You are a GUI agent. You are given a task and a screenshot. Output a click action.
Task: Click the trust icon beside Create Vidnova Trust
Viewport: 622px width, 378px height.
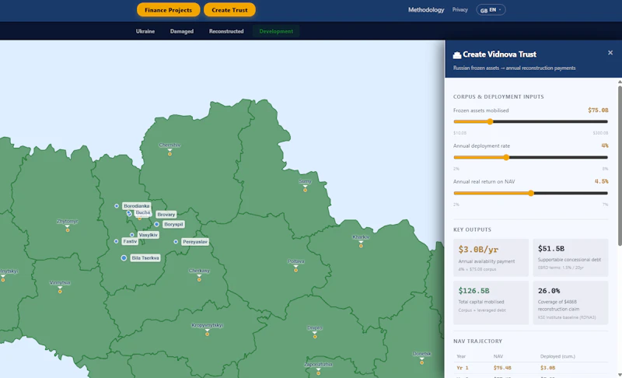457,55
